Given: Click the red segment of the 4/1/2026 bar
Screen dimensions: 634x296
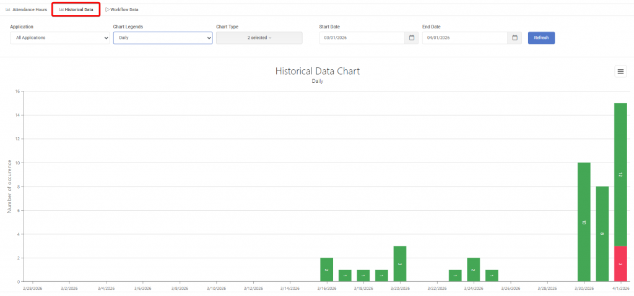Looking at the screenshot, I should (620, 264).
